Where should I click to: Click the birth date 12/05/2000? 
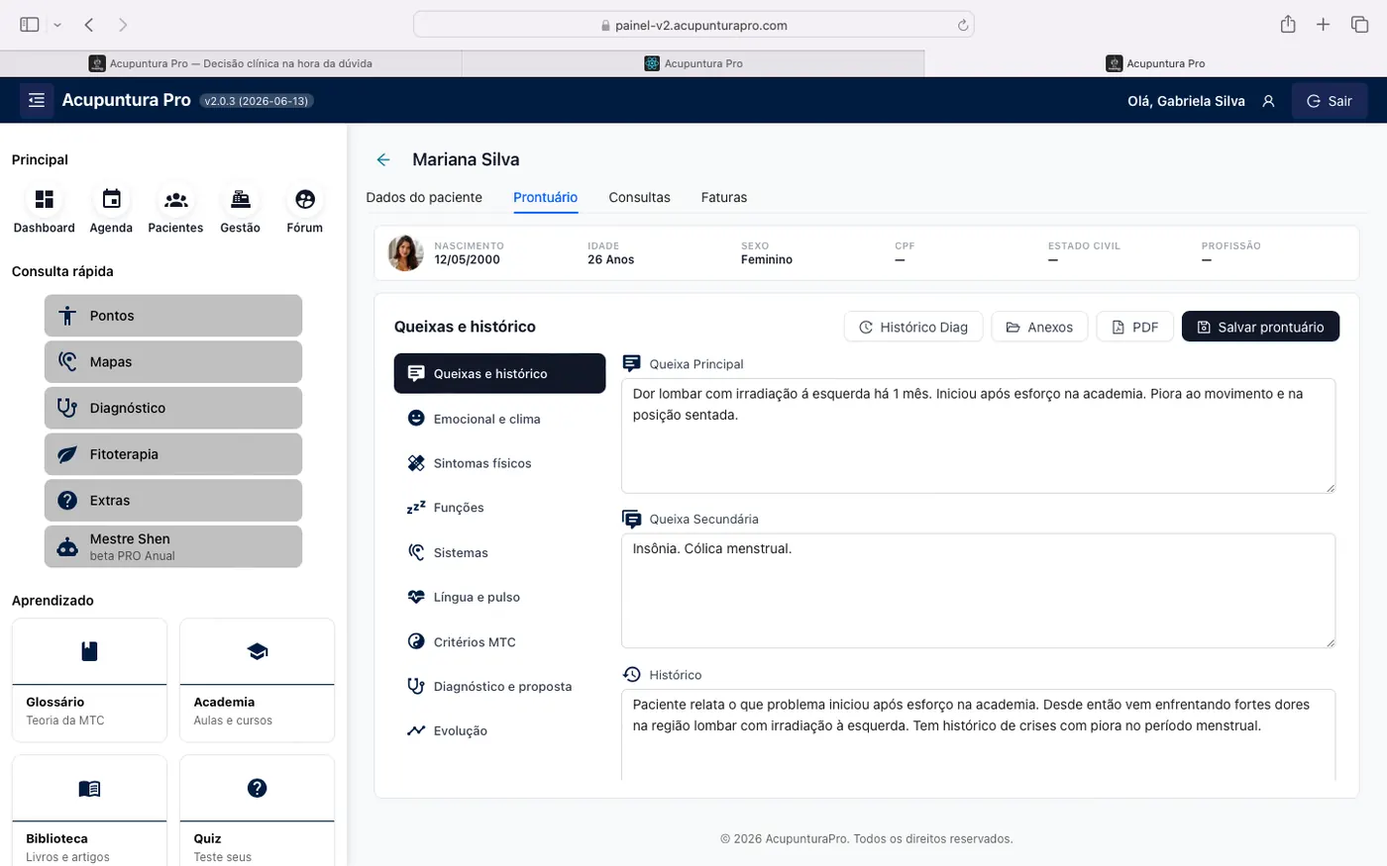(x=467, y=259)
